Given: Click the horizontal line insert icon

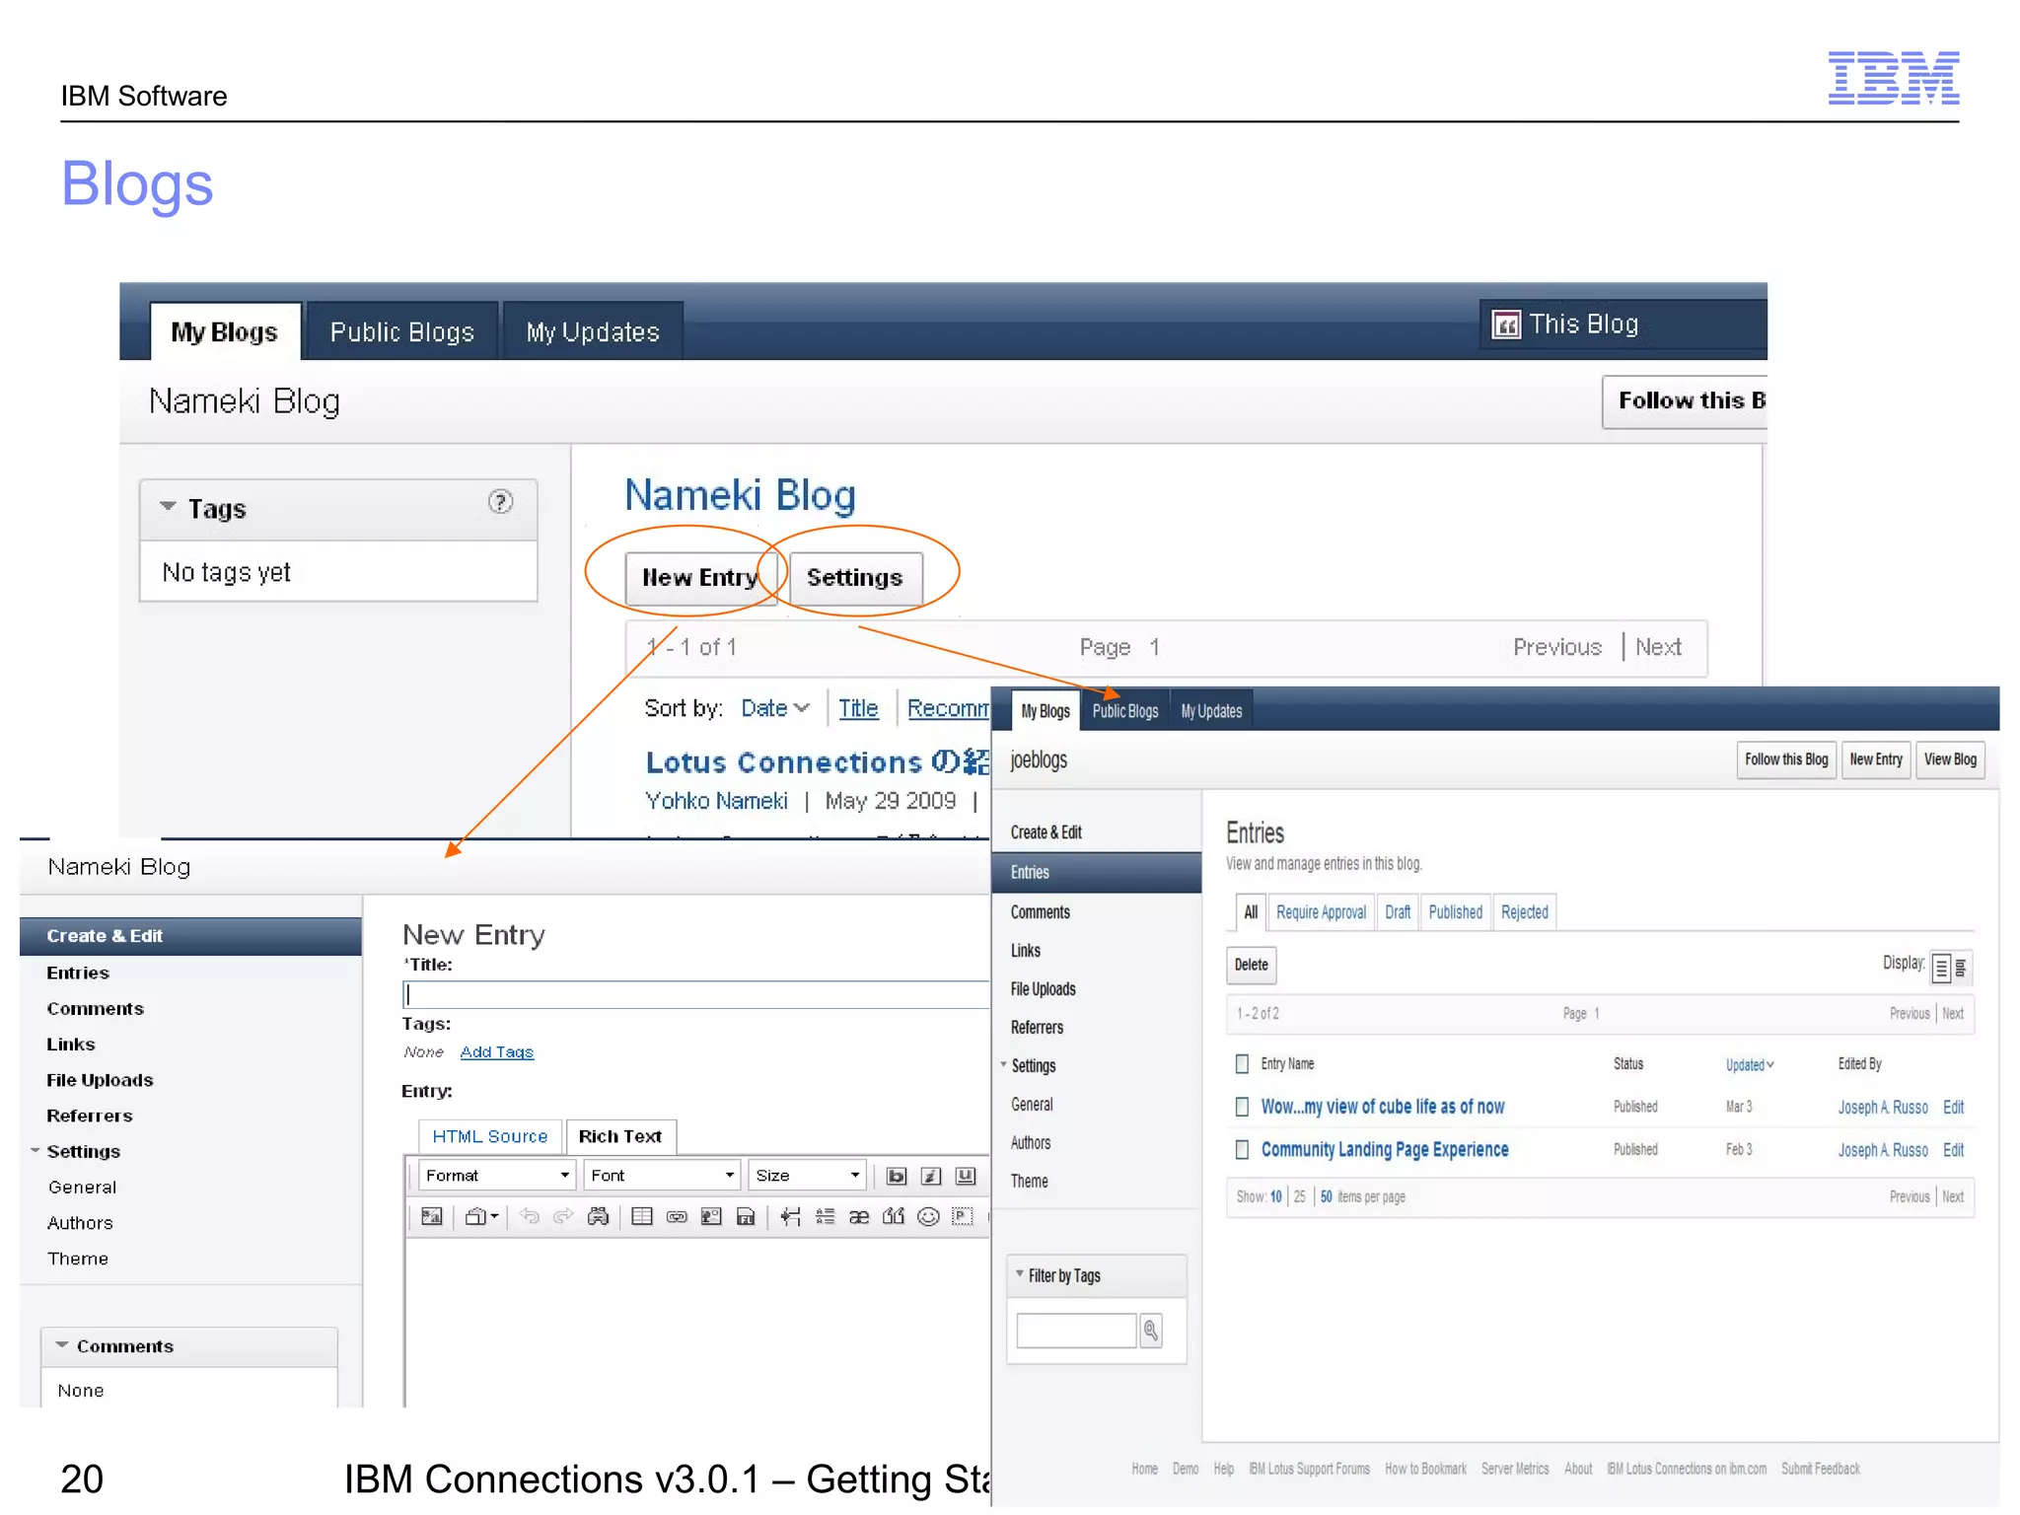Looking at the screenshot, I should click(790, 1216).
